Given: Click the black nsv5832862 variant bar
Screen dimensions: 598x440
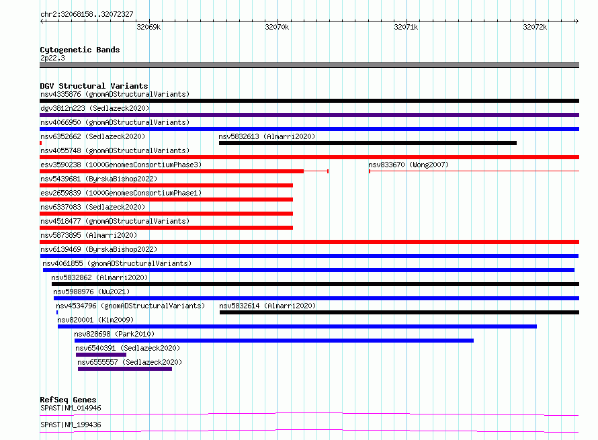Looking at the screenshot, I should [315, 284].
